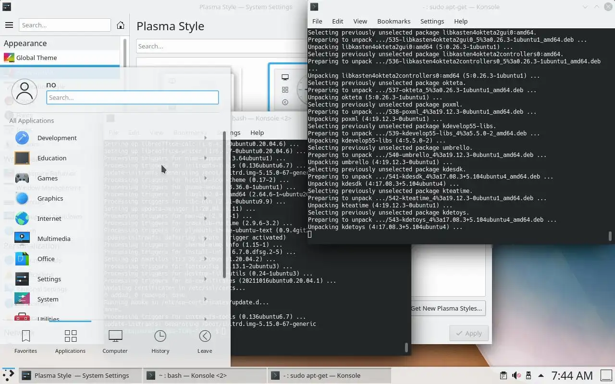
Task: Click the user name 'no' in launcher
Action: pos(51,84)
